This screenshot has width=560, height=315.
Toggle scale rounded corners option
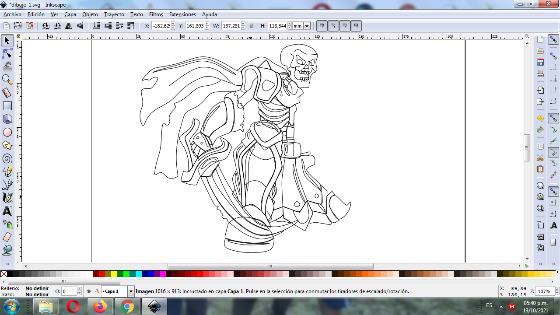pyautogui.click(x=333, y=26)
